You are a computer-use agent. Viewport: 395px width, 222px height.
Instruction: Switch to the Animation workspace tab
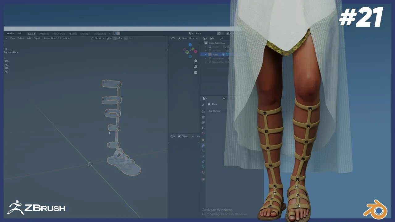[85, 34]
